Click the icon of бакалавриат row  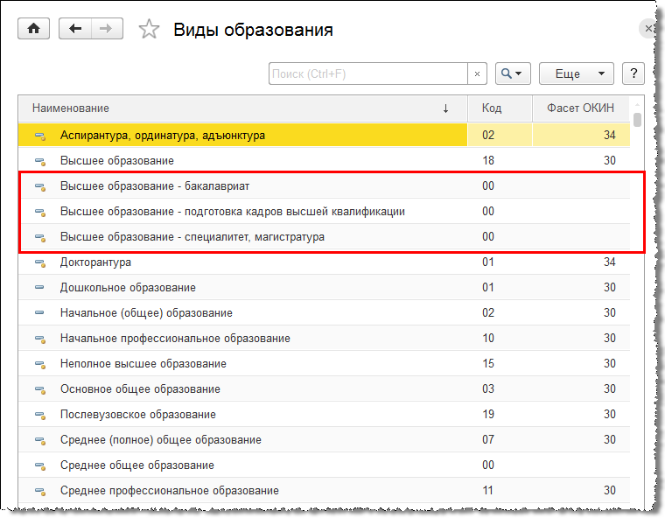tap(40, 186)
